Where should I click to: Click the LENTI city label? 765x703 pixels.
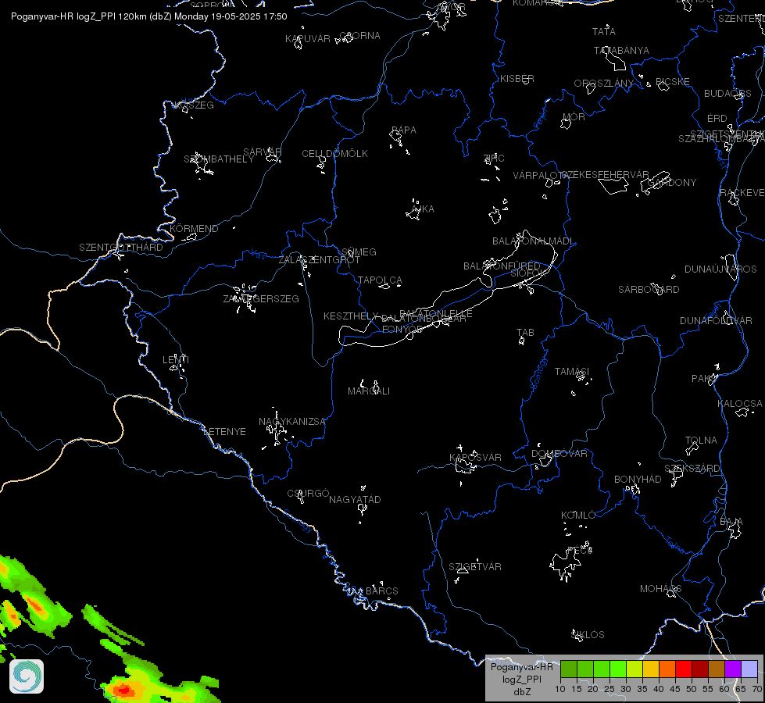176,359
